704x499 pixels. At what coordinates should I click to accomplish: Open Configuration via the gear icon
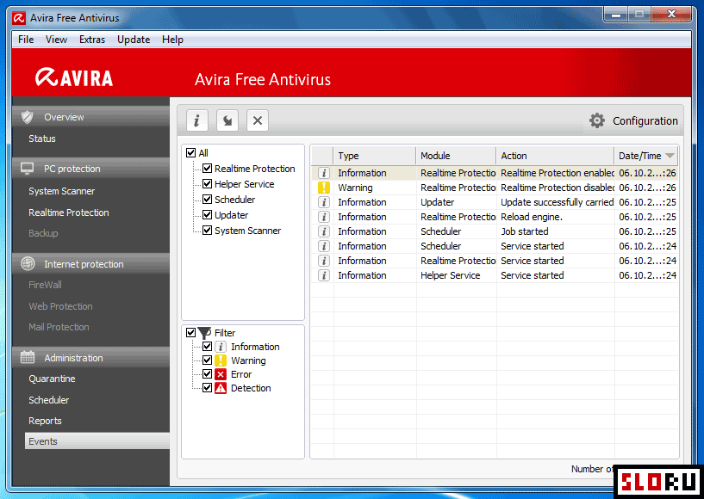(x=596, y=120)
